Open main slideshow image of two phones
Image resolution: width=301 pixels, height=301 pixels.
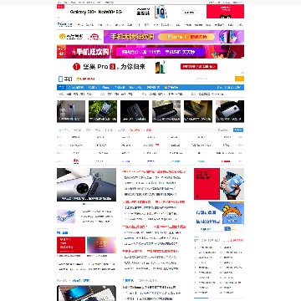point(86,185)
